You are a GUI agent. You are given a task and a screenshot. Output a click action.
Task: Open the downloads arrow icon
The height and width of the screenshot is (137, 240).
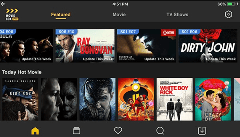coord(202,131)
